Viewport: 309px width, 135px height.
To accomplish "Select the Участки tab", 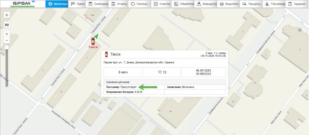I will point(162,4).
